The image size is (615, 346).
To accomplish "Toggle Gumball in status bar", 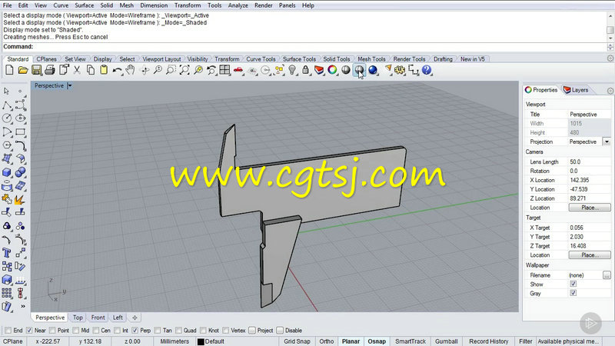I will click(x=447, y=341).
